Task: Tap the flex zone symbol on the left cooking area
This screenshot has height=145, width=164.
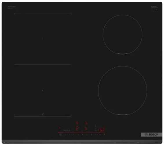Action: [x=43, y=114]
